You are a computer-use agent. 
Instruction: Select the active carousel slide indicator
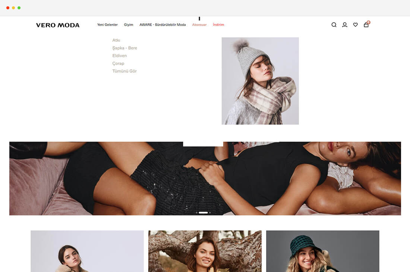click(x=203, y=212)
